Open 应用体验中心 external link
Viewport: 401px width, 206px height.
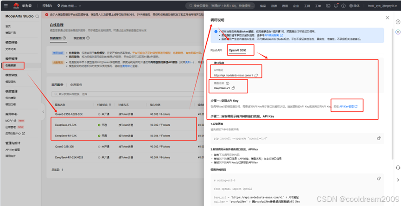pos(15,134)
